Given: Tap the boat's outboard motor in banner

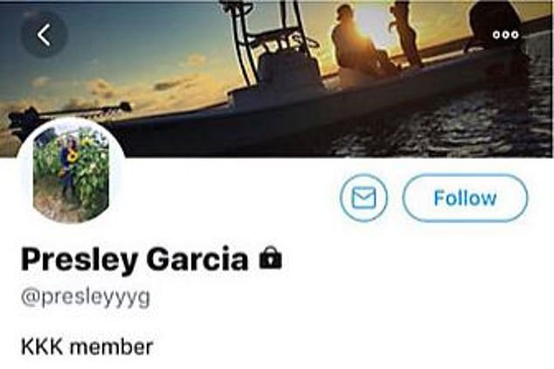Looking at the screenshot, I should 495,26.
